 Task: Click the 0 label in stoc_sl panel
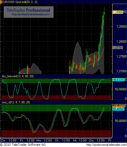point(125,136)
